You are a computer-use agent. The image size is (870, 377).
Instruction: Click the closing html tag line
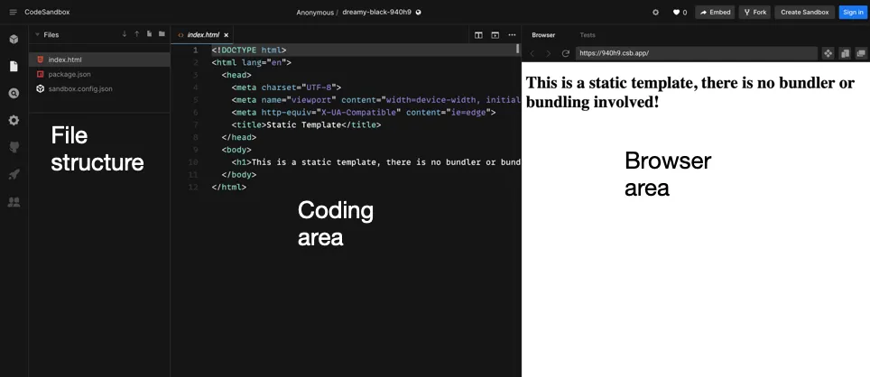(x=228, y=188)
